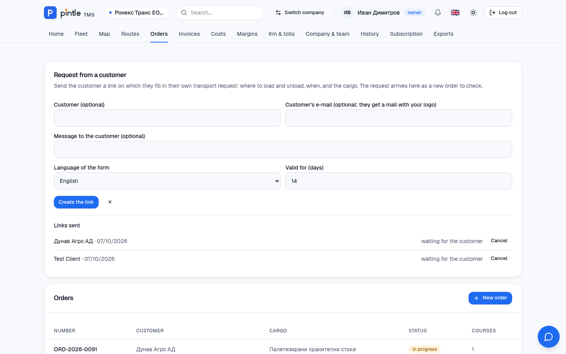Cancel the Test Client link
The image size is (566, 354).
tap(499, 258)
